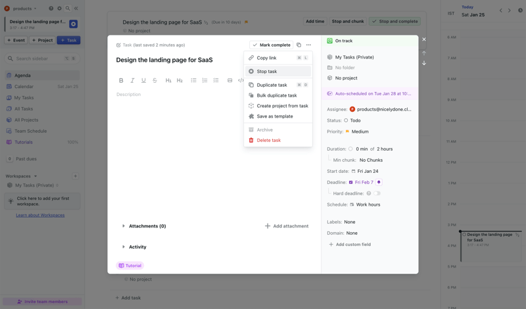Click Mark complete button
Viewport: 526px width, 309px height.
click(x=272, y=45)
